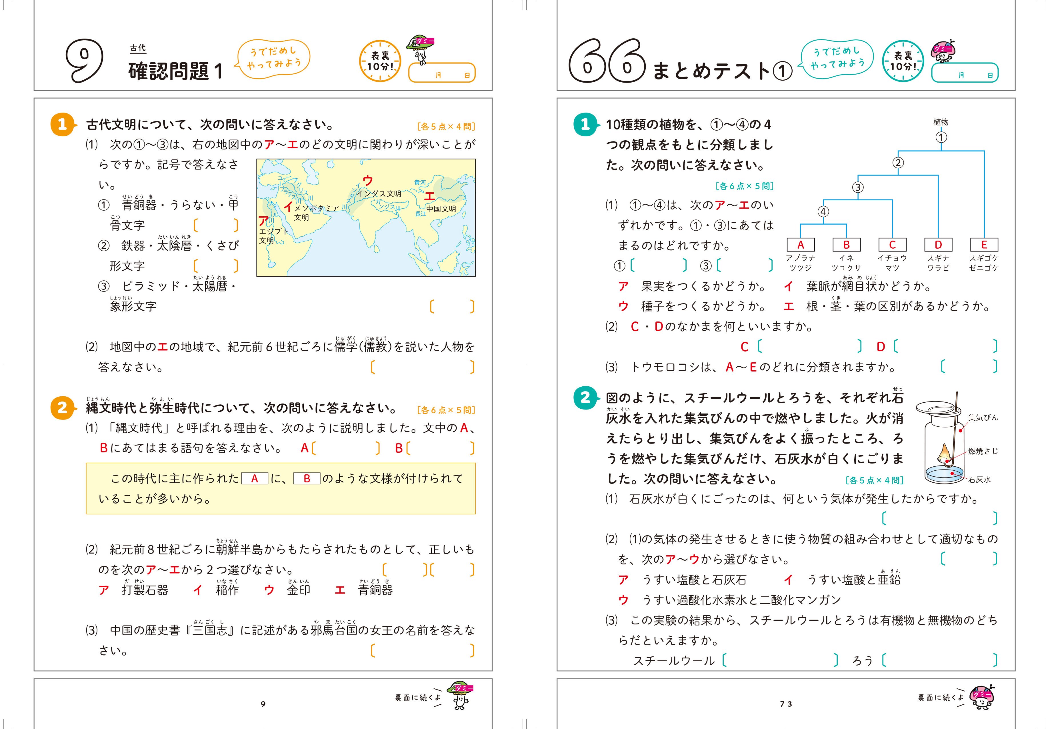Click the 集気びん label beside the jar
The width and height of the screenshot is (1046, 729).
click(x=983, y=417)
